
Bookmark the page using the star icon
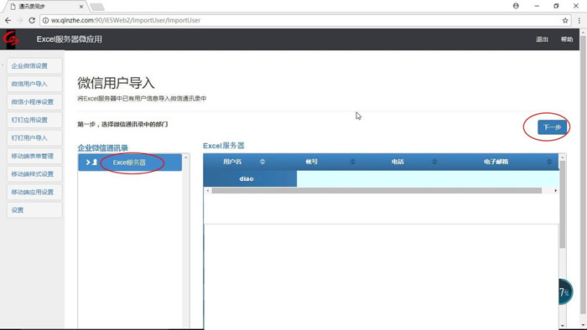(x=565, y=21)
